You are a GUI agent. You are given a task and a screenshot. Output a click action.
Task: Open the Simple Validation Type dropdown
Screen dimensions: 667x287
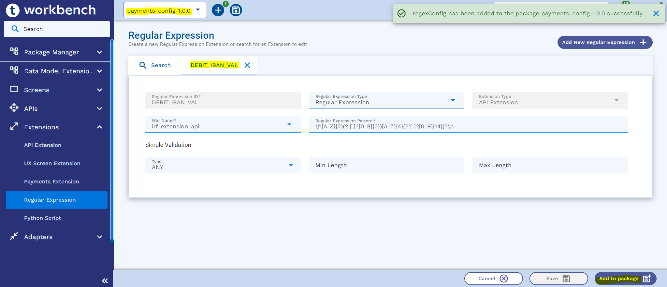tap(291, 165)
